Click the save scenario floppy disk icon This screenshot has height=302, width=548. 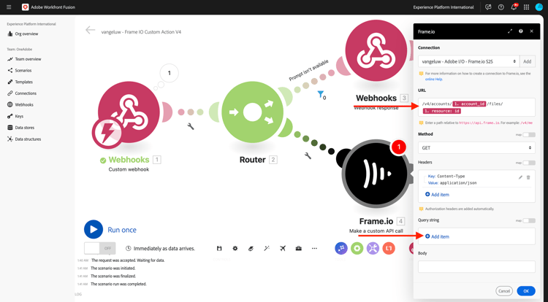click(x=219, y=248)
